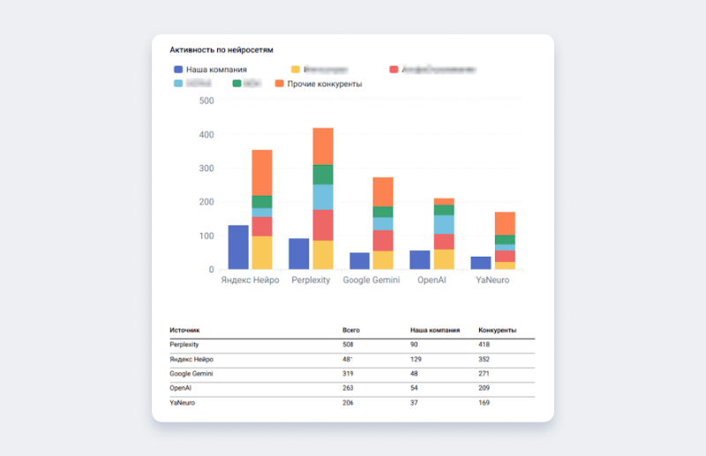Click the "Активность по нейросетям" chart title

coord(222,50)
